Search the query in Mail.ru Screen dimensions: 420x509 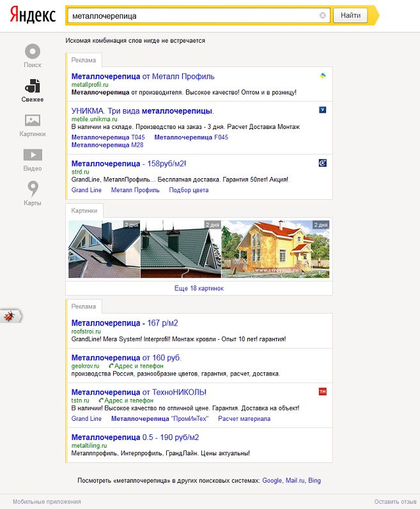click(x=295, y=480)
